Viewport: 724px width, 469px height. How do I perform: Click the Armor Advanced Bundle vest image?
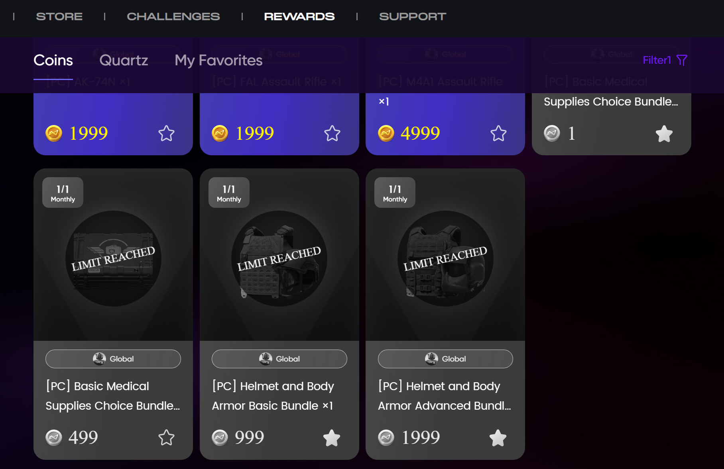pyautogui.click(x=445, y=258)
